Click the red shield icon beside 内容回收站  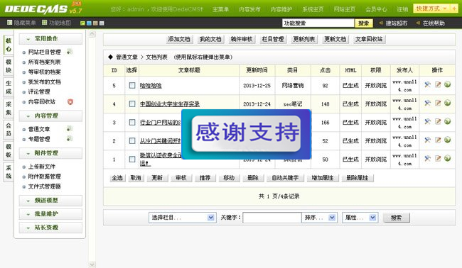point(70,101)
